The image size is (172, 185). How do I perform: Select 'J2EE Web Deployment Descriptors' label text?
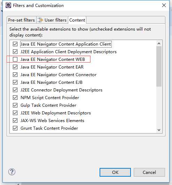[56, 113]
